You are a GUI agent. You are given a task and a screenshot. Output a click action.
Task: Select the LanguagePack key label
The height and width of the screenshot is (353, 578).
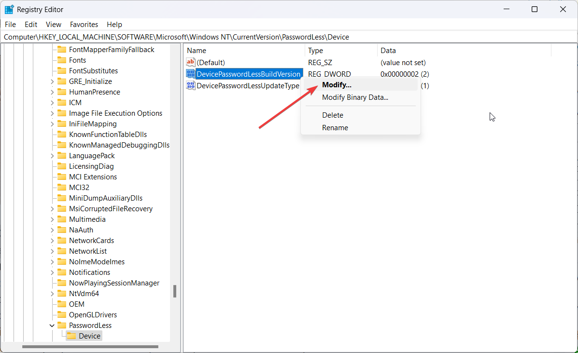pos(92,156)
